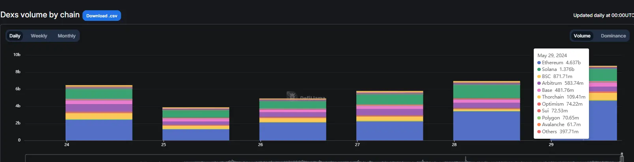Click the blue Ethereum segment of bar 29

[x=603, y=121]
